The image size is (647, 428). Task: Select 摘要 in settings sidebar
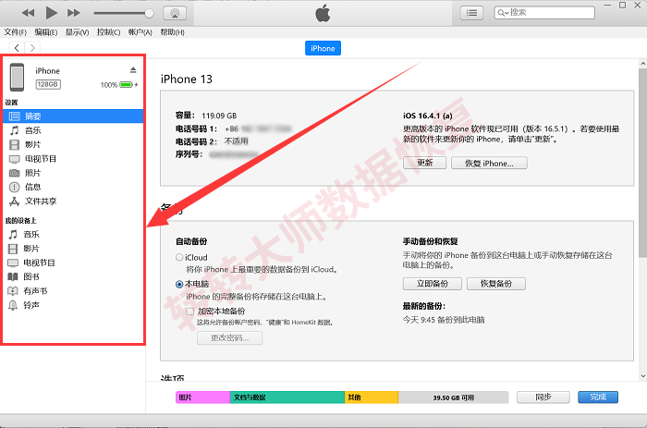click(x=73, y=116)
